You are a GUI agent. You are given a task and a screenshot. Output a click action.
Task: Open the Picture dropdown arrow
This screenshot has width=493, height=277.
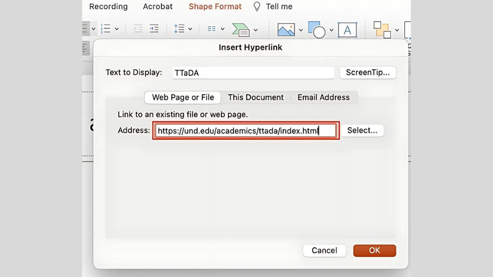pyautogui.click(x=301, y=30)
